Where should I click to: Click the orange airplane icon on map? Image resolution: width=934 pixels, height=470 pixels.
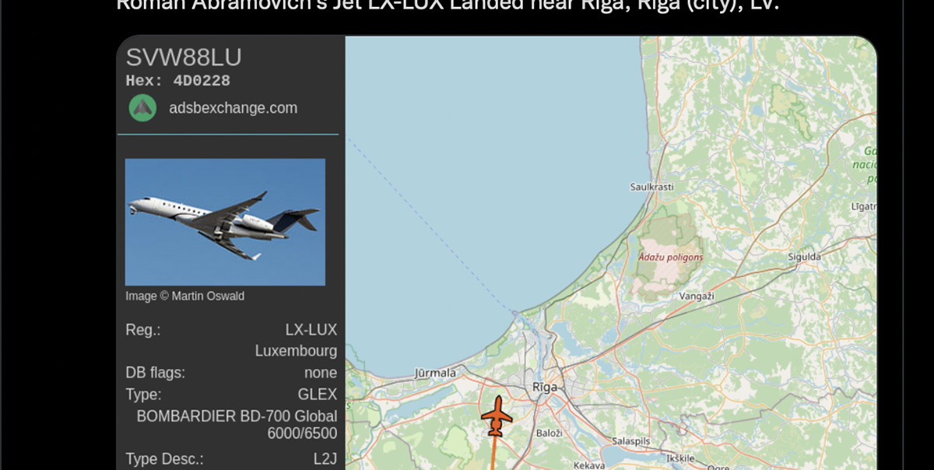point(496,416)
